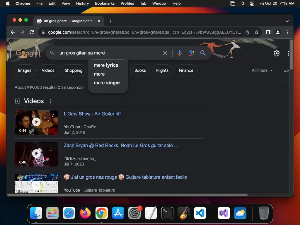Open TextEdit from the Dock

(x=151, y=213)
